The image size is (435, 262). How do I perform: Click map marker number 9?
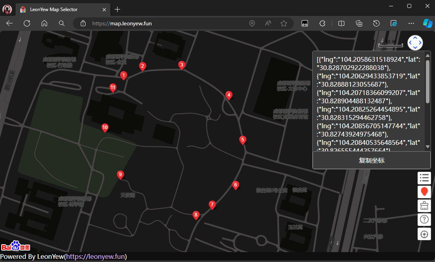[x=120, y=175]
